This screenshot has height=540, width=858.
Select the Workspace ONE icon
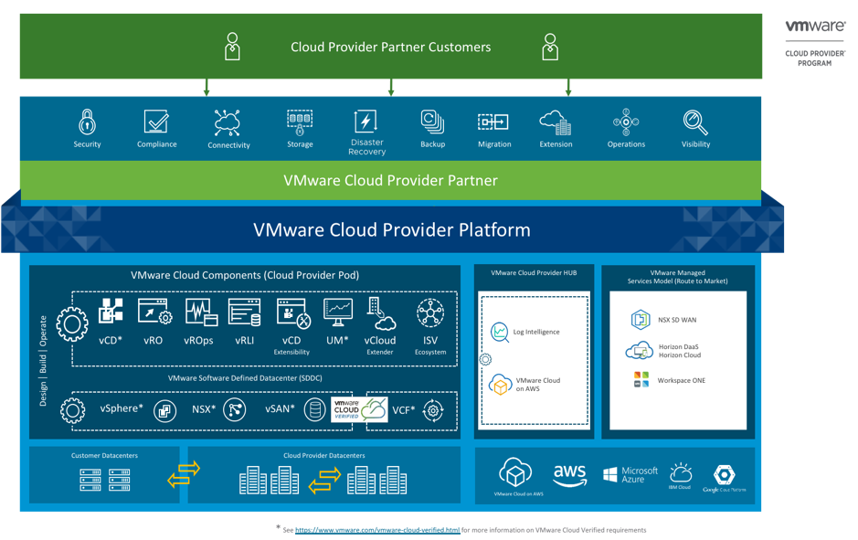(641, 379)
